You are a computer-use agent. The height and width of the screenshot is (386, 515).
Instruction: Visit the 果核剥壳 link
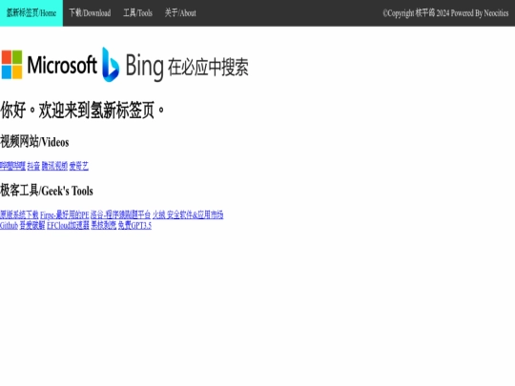[x=103, y=226]
